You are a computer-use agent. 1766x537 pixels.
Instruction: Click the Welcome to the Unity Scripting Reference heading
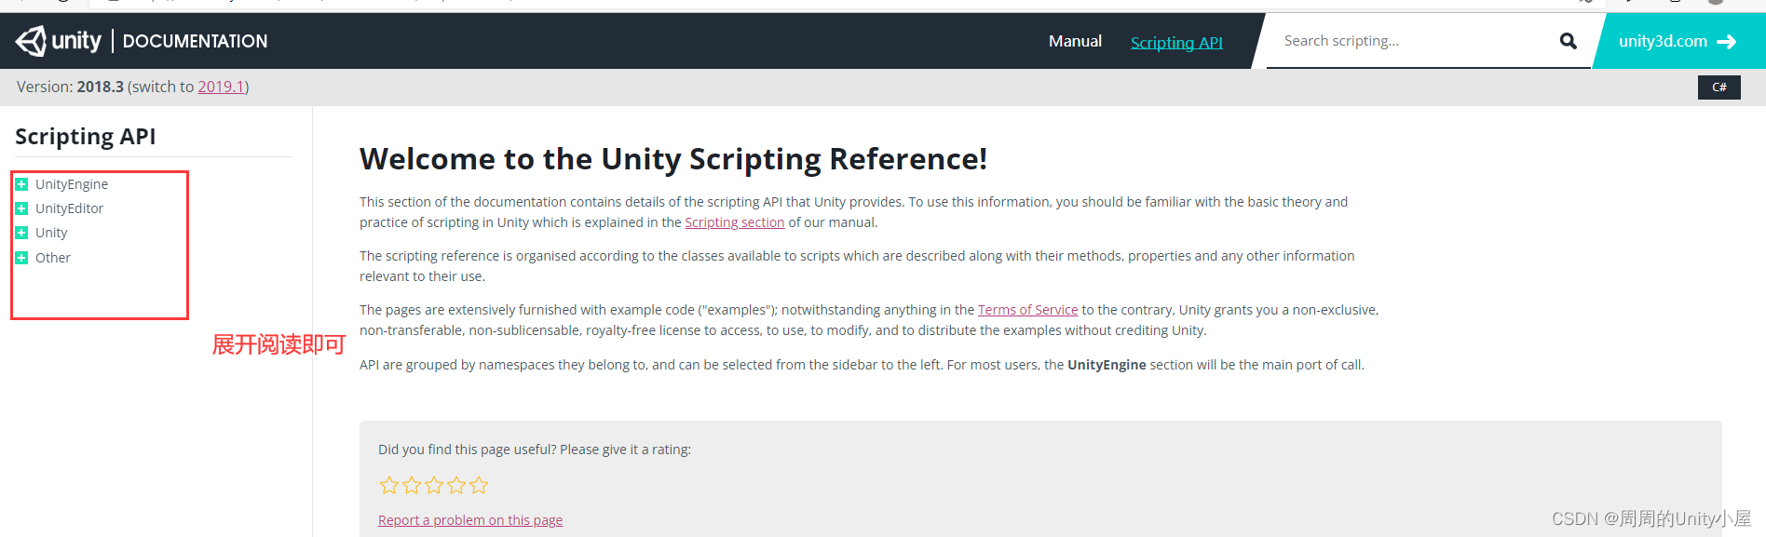[672, 159]
